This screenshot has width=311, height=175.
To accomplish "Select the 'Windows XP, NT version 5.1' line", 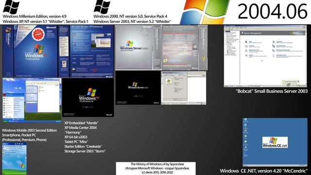I will (x=45, y=21).
